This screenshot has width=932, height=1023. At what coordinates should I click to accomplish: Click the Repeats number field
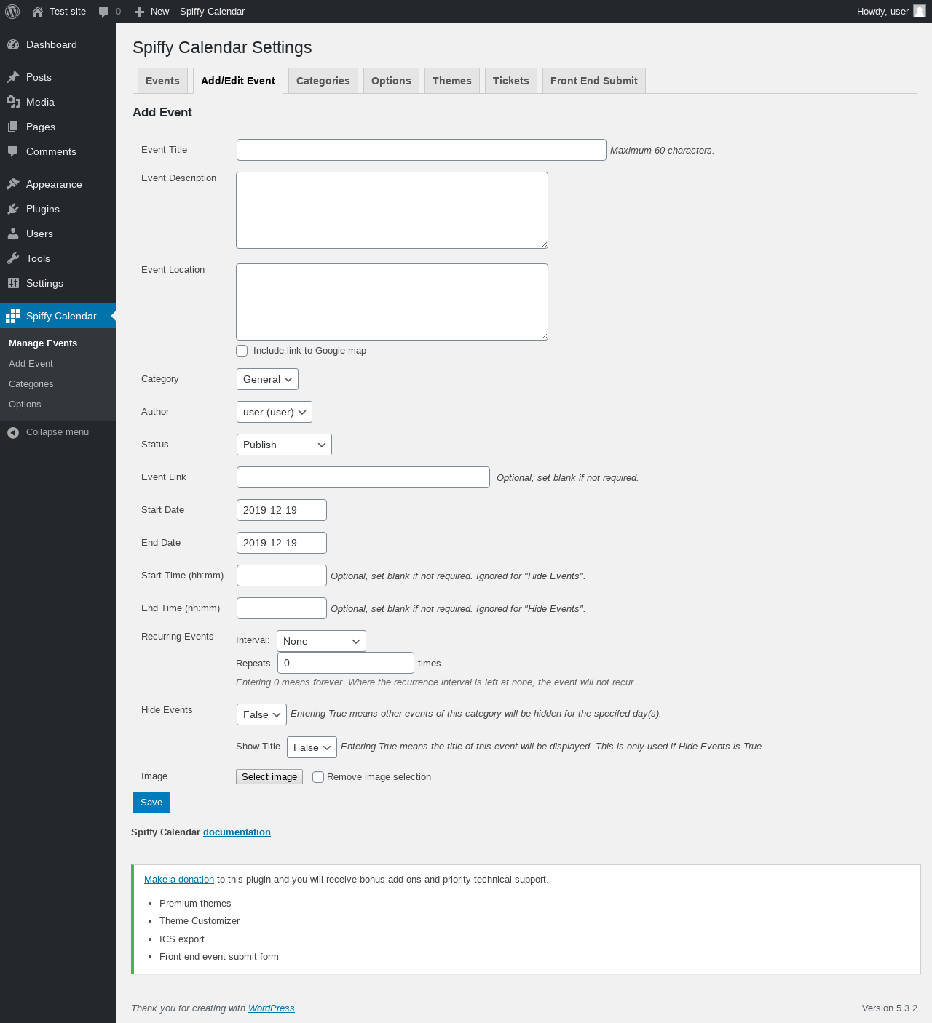(x=346, y=663)
